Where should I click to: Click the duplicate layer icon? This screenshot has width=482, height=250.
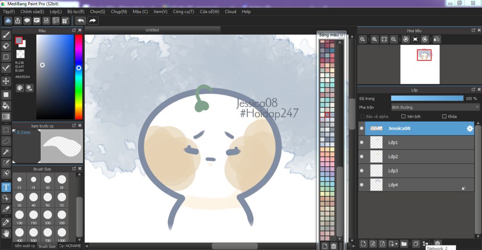pyautogui.click(x=416, y=244)
